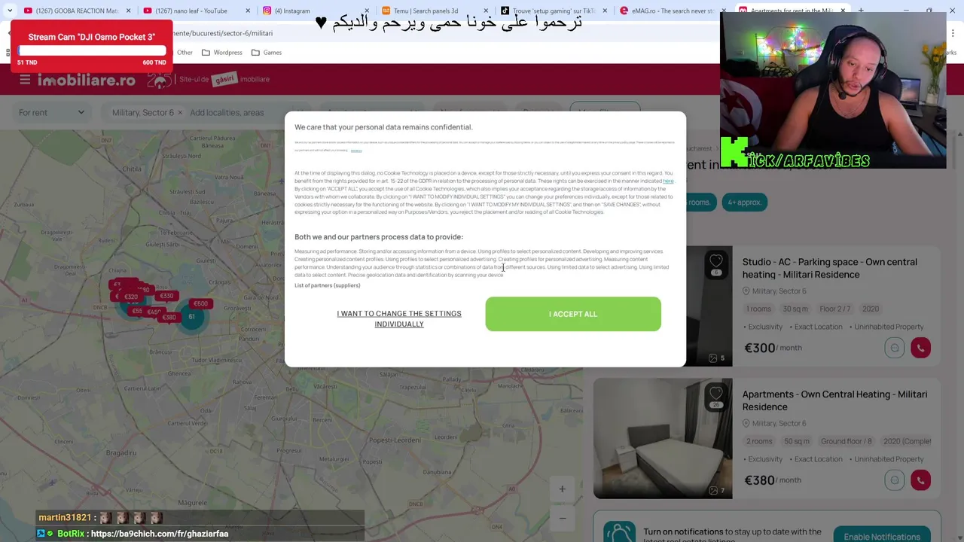Expand the For rent dropdown

point(51,113)
